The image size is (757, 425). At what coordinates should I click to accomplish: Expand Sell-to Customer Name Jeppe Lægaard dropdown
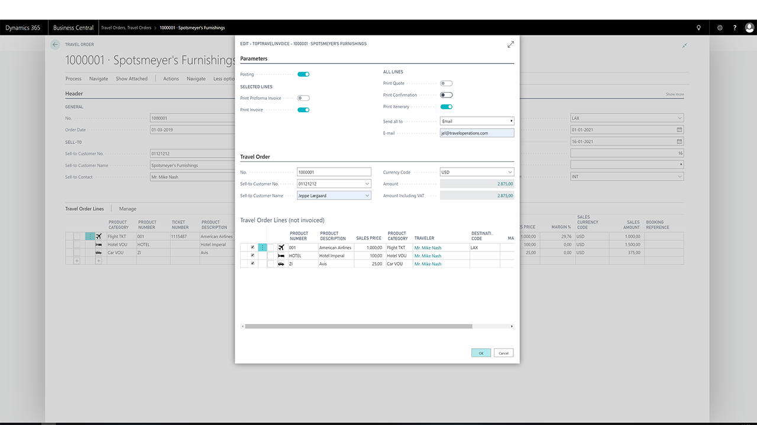(x=367, y=195)
